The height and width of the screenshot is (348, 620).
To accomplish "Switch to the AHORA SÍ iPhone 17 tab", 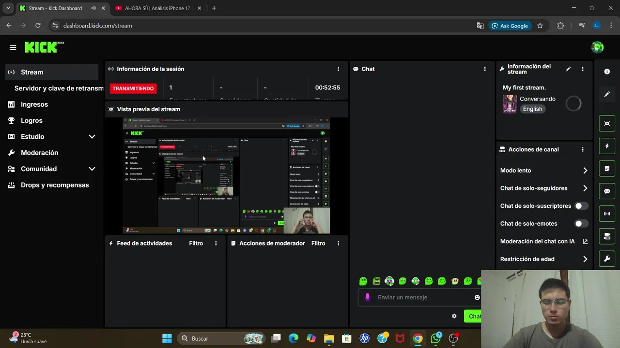I will pyautogui.click(x=158, y=8).
